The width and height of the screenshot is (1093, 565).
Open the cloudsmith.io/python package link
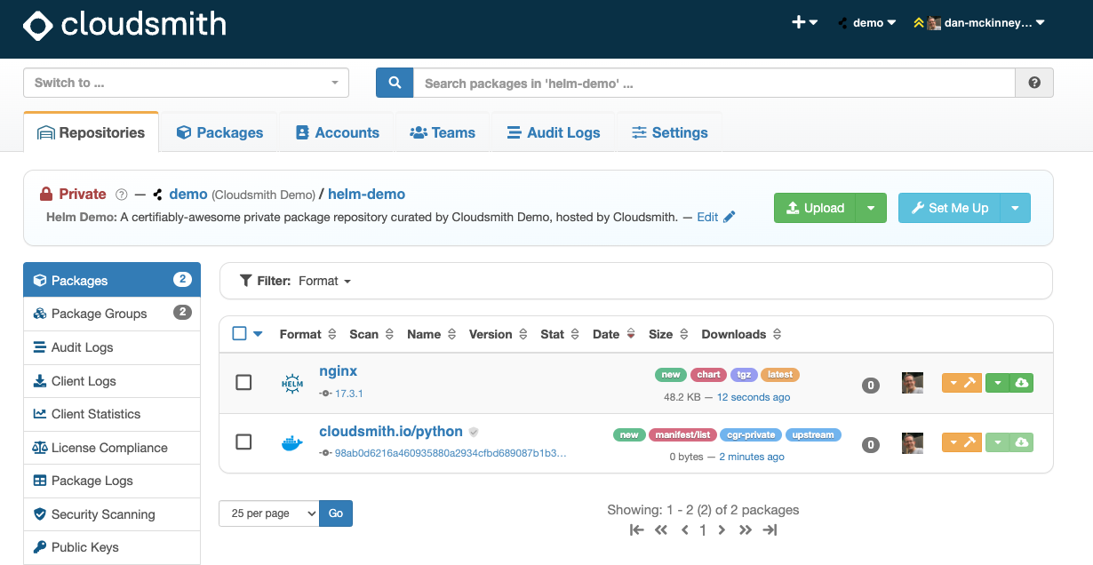(x=391, y=432)
